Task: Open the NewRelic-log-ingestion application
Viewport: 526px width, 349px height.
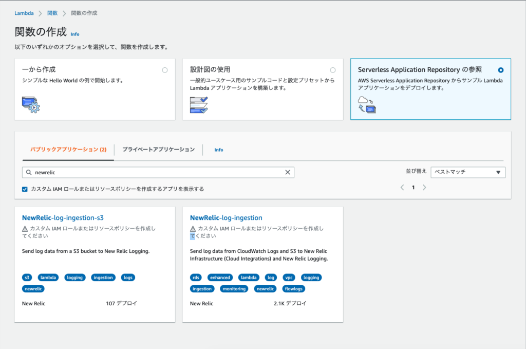Action: pyautogui.click(x=226, y=218)
